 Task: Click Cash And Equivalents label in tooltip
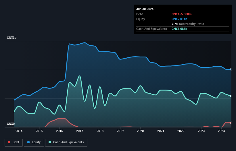pos(151,29)
